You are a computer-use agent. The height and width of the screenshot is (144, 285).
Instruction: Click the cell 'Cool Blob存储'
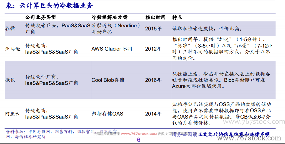[108, 80]
